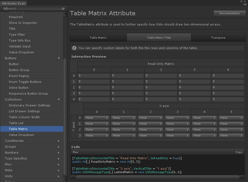This screenshot has height=182, width=248.
Task: Open None dropdown at row 0 column 0
Action: click(97, 118)
